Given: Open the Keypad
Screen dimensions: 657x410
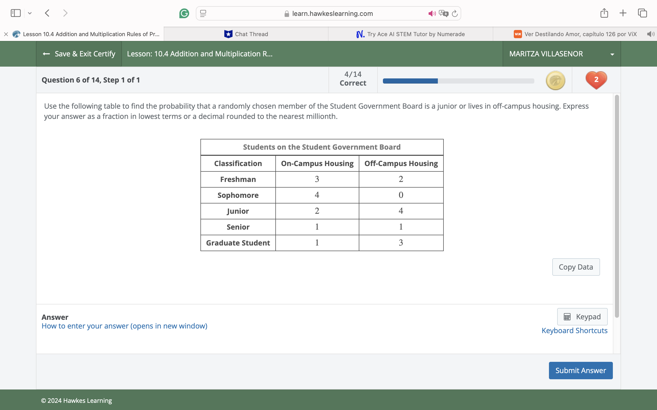Looking at the screenshot, I should [x=582, y=316].
